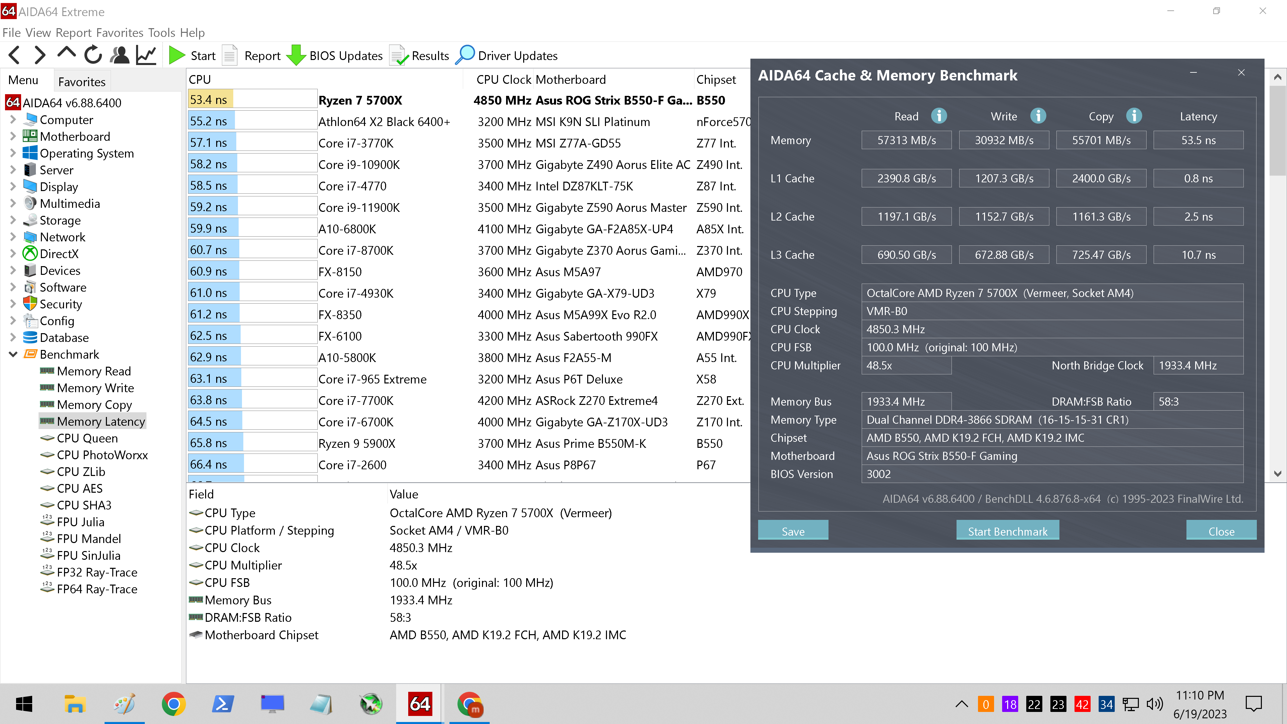Viewport: 1287px width, 724px height.
Task: Expand the Storage category
Action: (x=13, y=220)
